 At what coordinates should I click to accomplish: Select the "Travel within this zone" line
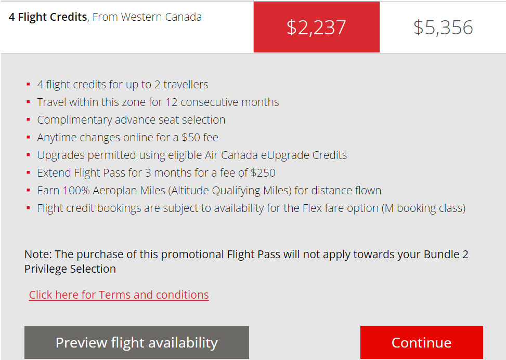(158, 102)
